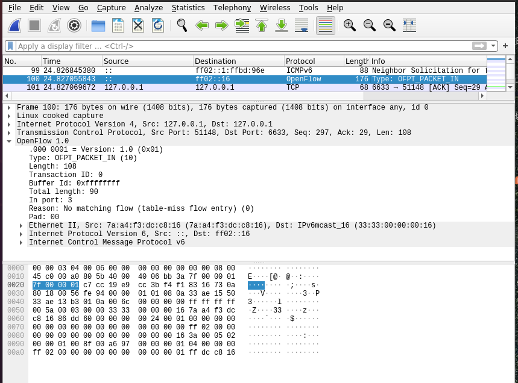Open recent display filter dropdown
Image resolution: width=518 pixels, height=383 pixels.
click(x=493, y=46)
